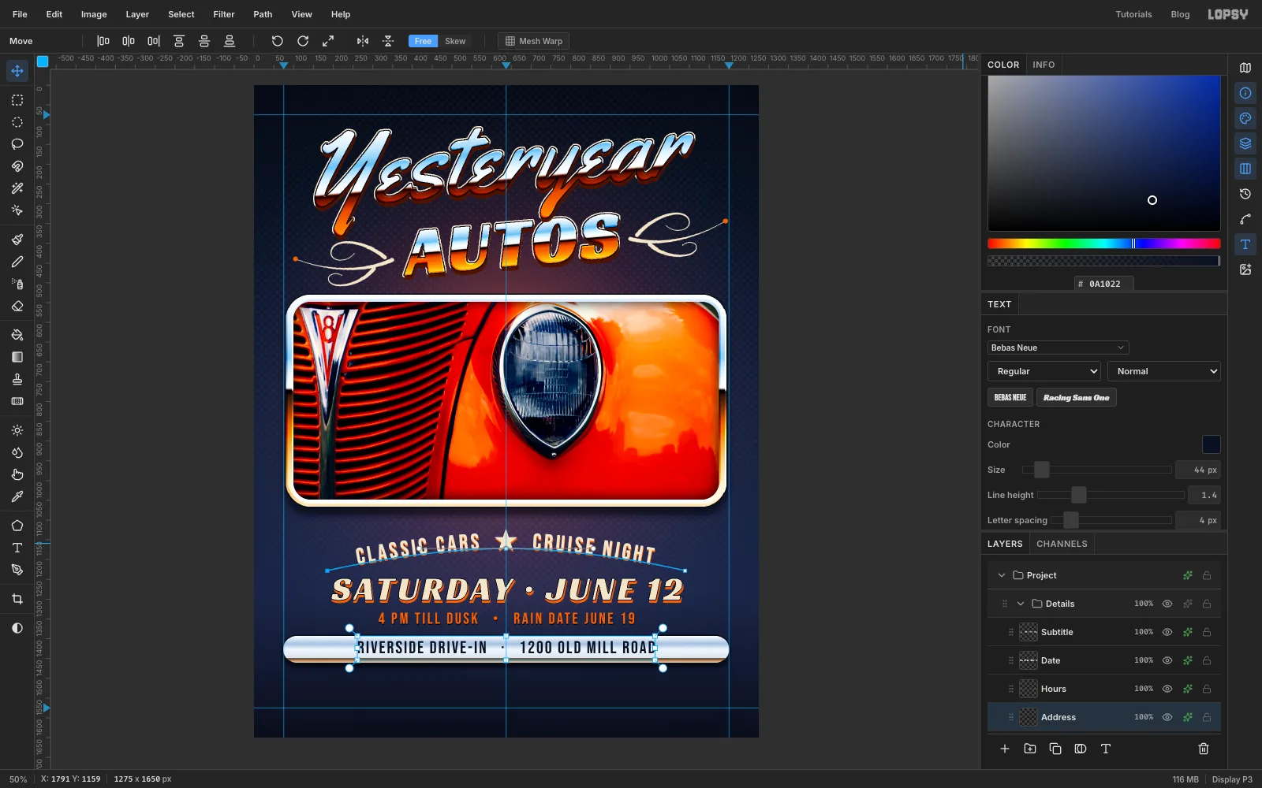Select the Text tool in left toolbar

17,548
